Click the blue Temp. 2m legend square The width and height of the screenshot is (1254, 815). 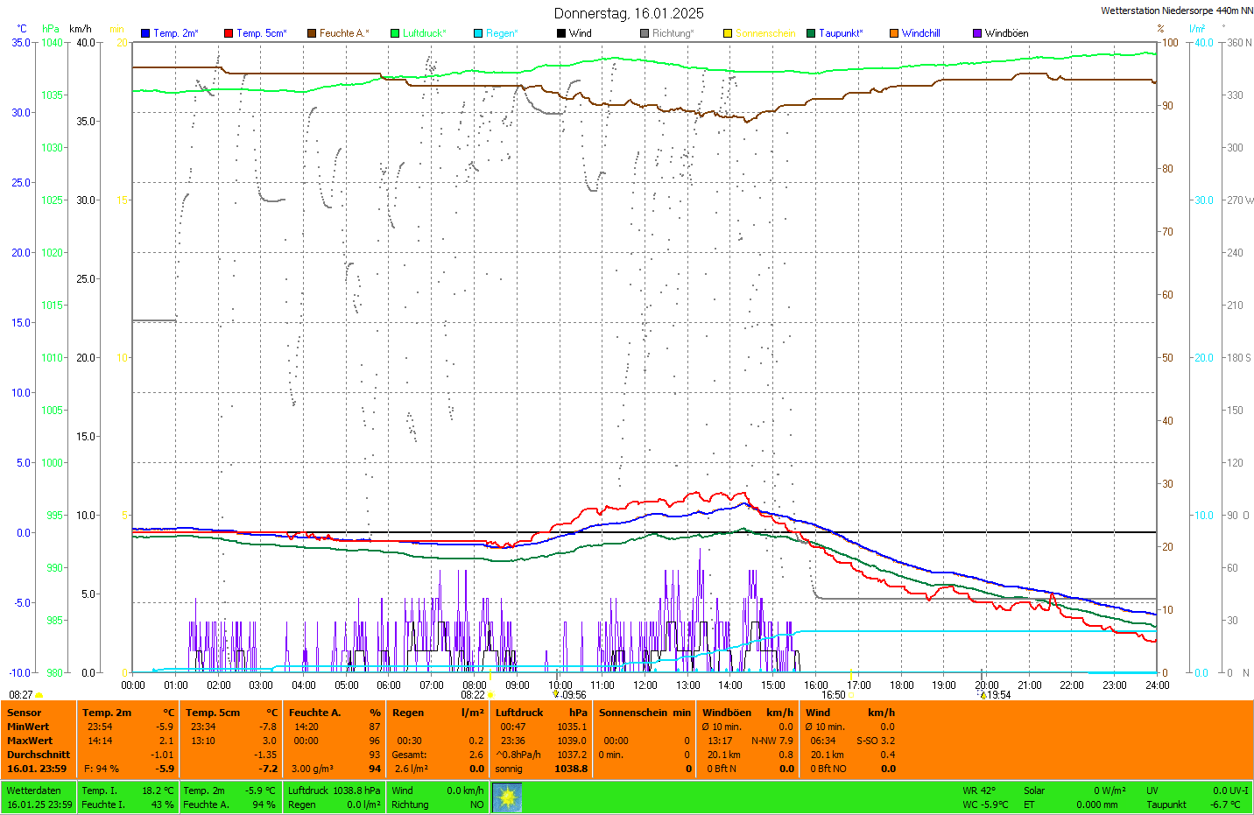(145, 33)
